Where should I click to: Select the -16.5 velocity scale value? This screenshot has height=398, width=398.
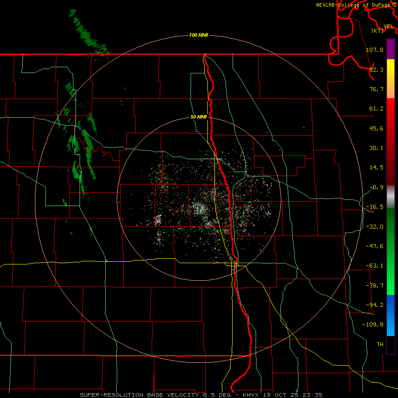click(x=375, y=207)
